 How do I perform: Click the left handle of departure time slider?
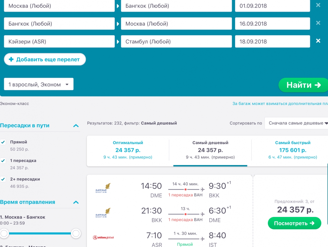[x=4, y=233]
